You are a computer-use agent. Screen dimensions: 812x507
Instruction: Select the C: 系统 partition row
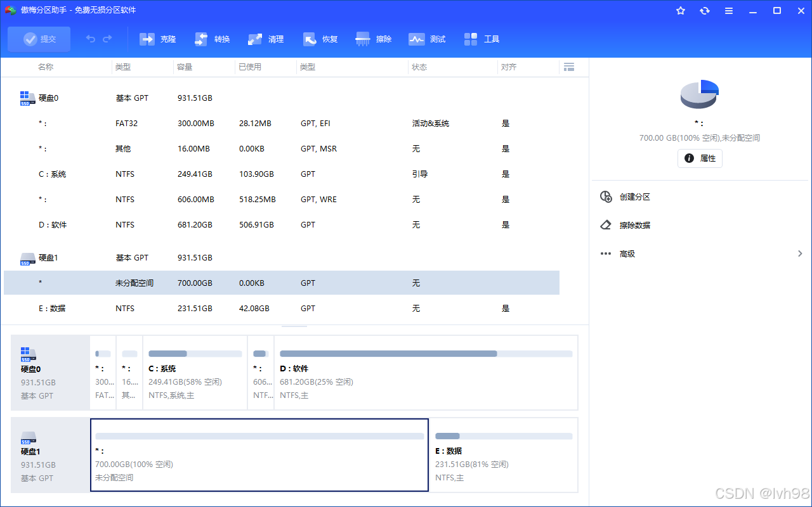coord(282,174)
